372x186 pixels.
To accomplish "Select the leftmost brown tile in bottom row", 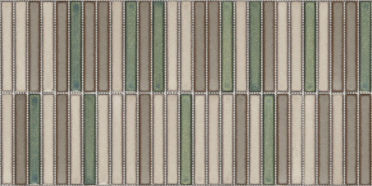I will [x=20, y=139].
